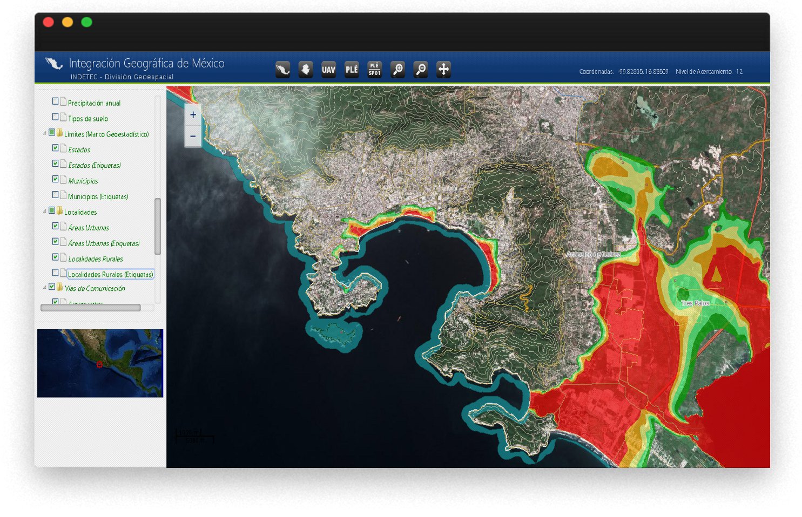
Task: Collapse the Límites (Marco Geoestadístico) group
Action: 45,133
